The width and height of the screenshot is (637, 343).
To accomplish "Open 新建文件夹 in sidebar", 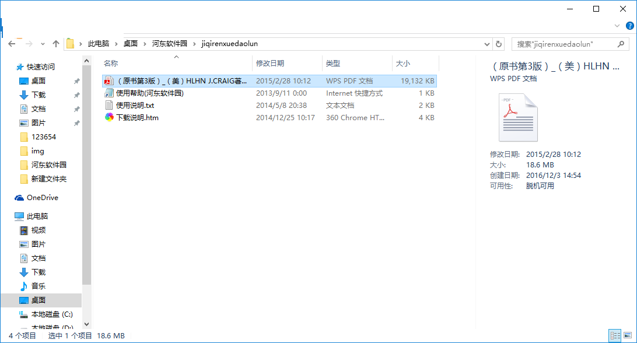I will tap(49, 179).
